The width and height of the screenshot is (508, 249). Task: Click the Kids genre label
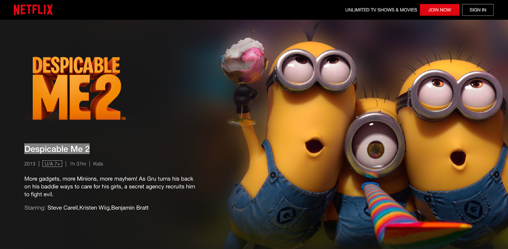pyautogui.click(x=98, y=164)
